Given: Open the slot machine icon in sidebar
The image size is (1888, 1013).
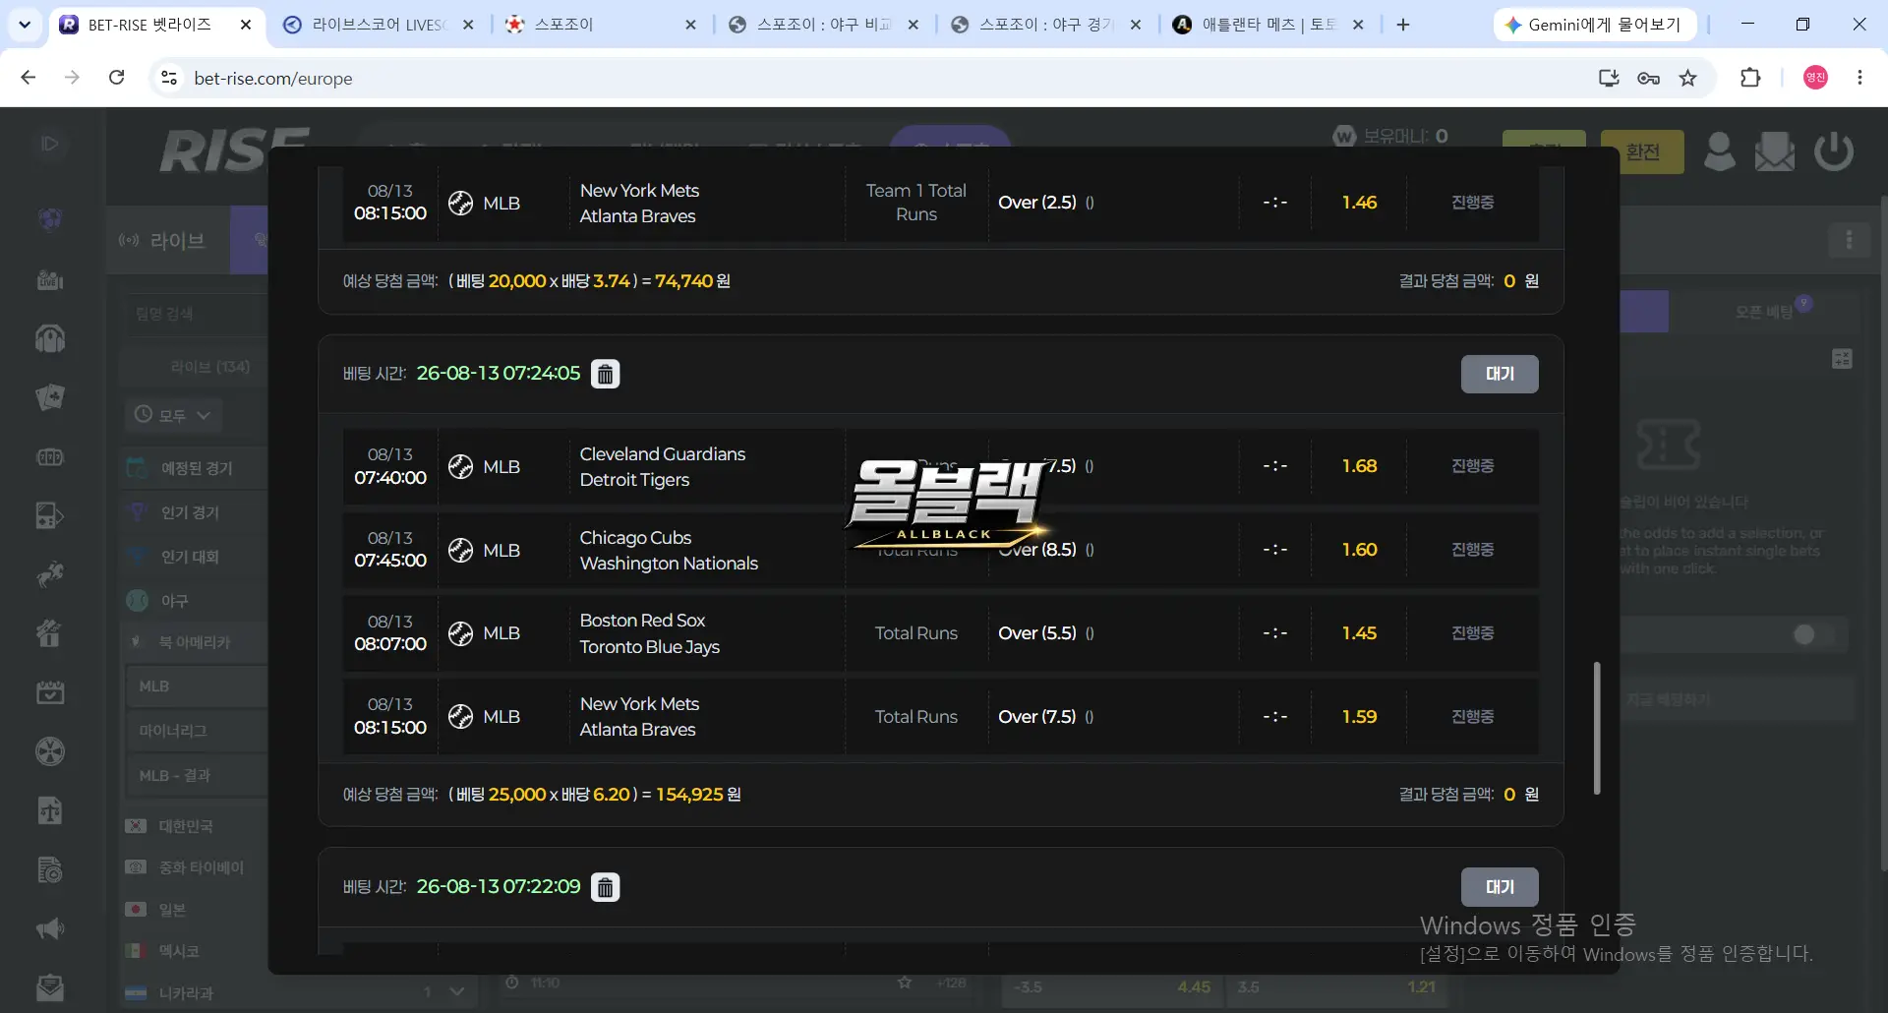Looking at the screenshot, I should point(50,457).
